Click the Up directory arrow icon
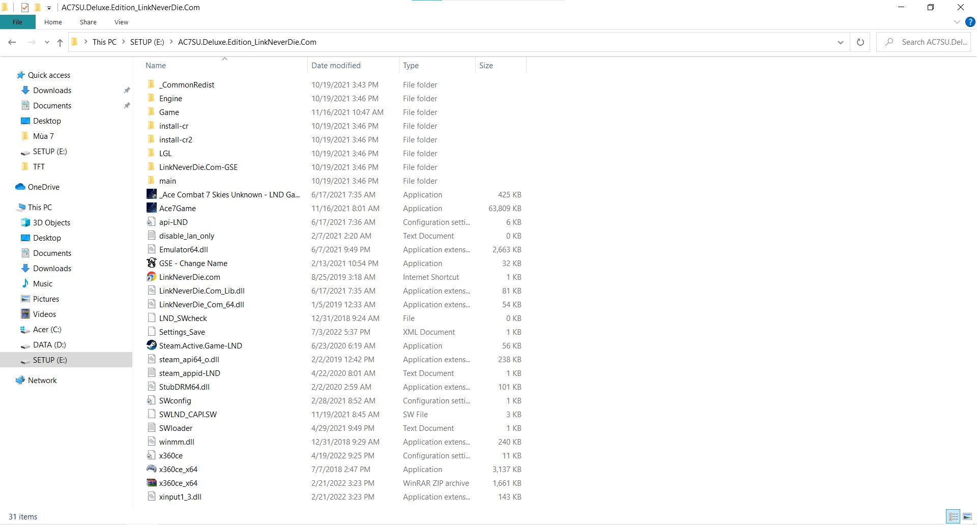 (60, 42)
